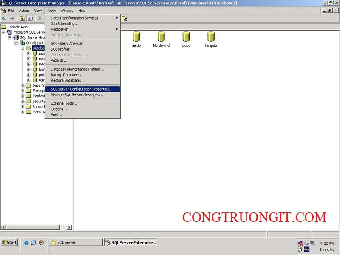Expand the Replication tree folder
The height and width of the screenshot is (255, 340).
coord(23,96)
